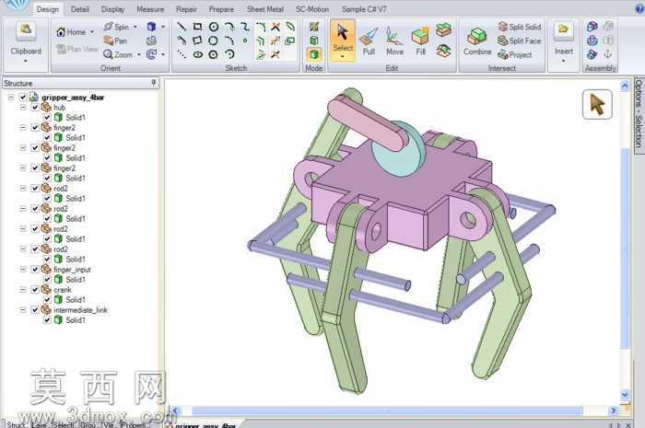Select the Point sketch tool

click(245, 40)
